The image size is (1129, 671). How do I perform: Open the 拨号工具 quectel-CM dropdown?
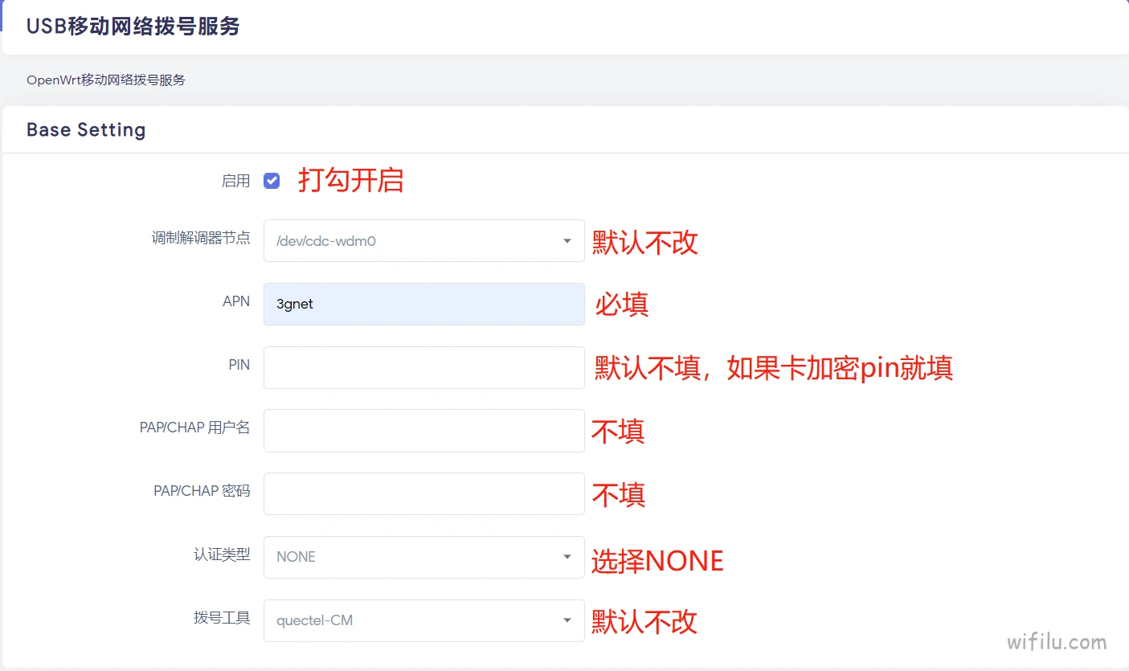[x=423, y=620]
